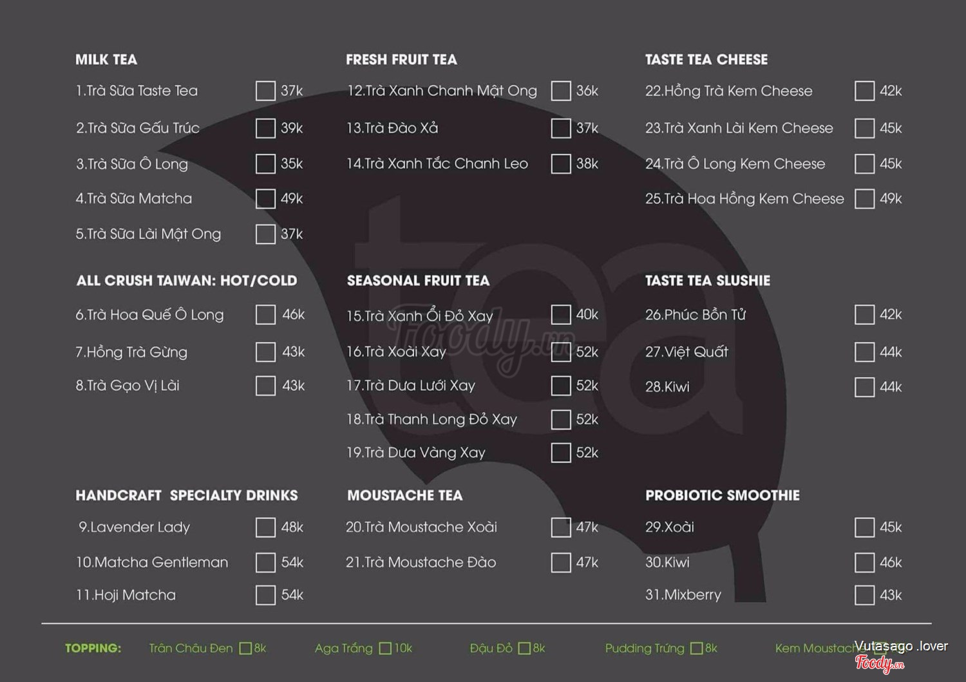Screen dimensions: 966x682
Task: Click the Trà Thanh Long Đỏ Xay item
Action: click(x=431, y=419)
